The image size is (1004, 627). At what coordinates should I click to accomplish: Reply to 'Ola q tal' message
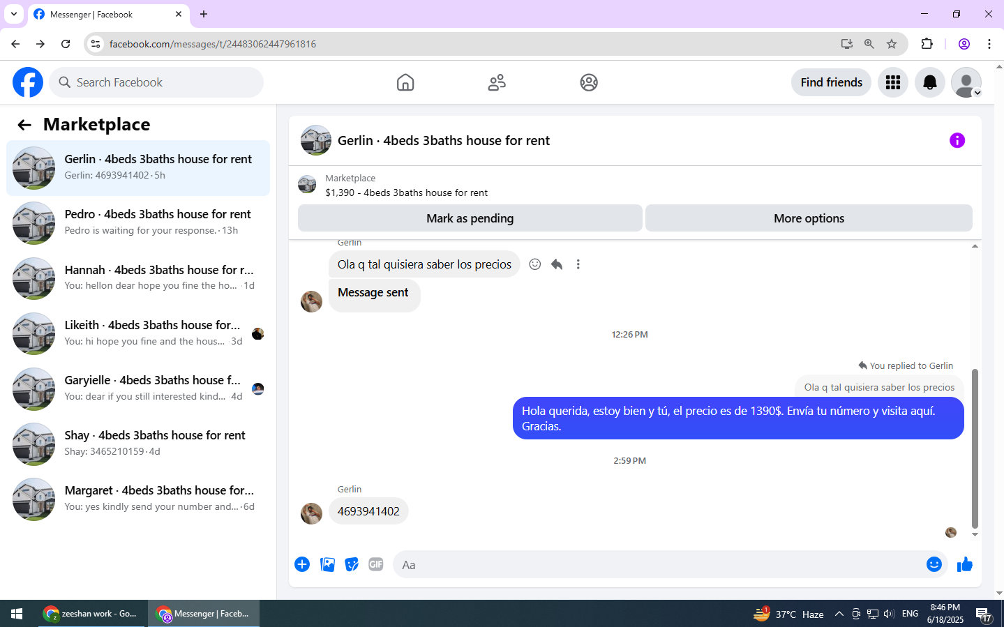(x=557, y=264)
